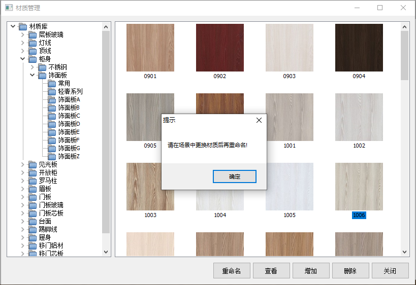Click the 增加 button
416x285 pixels.
[x=311, y=271]
